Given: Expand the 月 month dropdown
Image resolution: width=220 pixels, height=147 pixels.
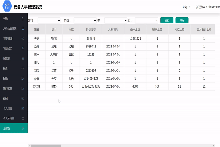Looking at the screenshot, I should click(146, 21).
